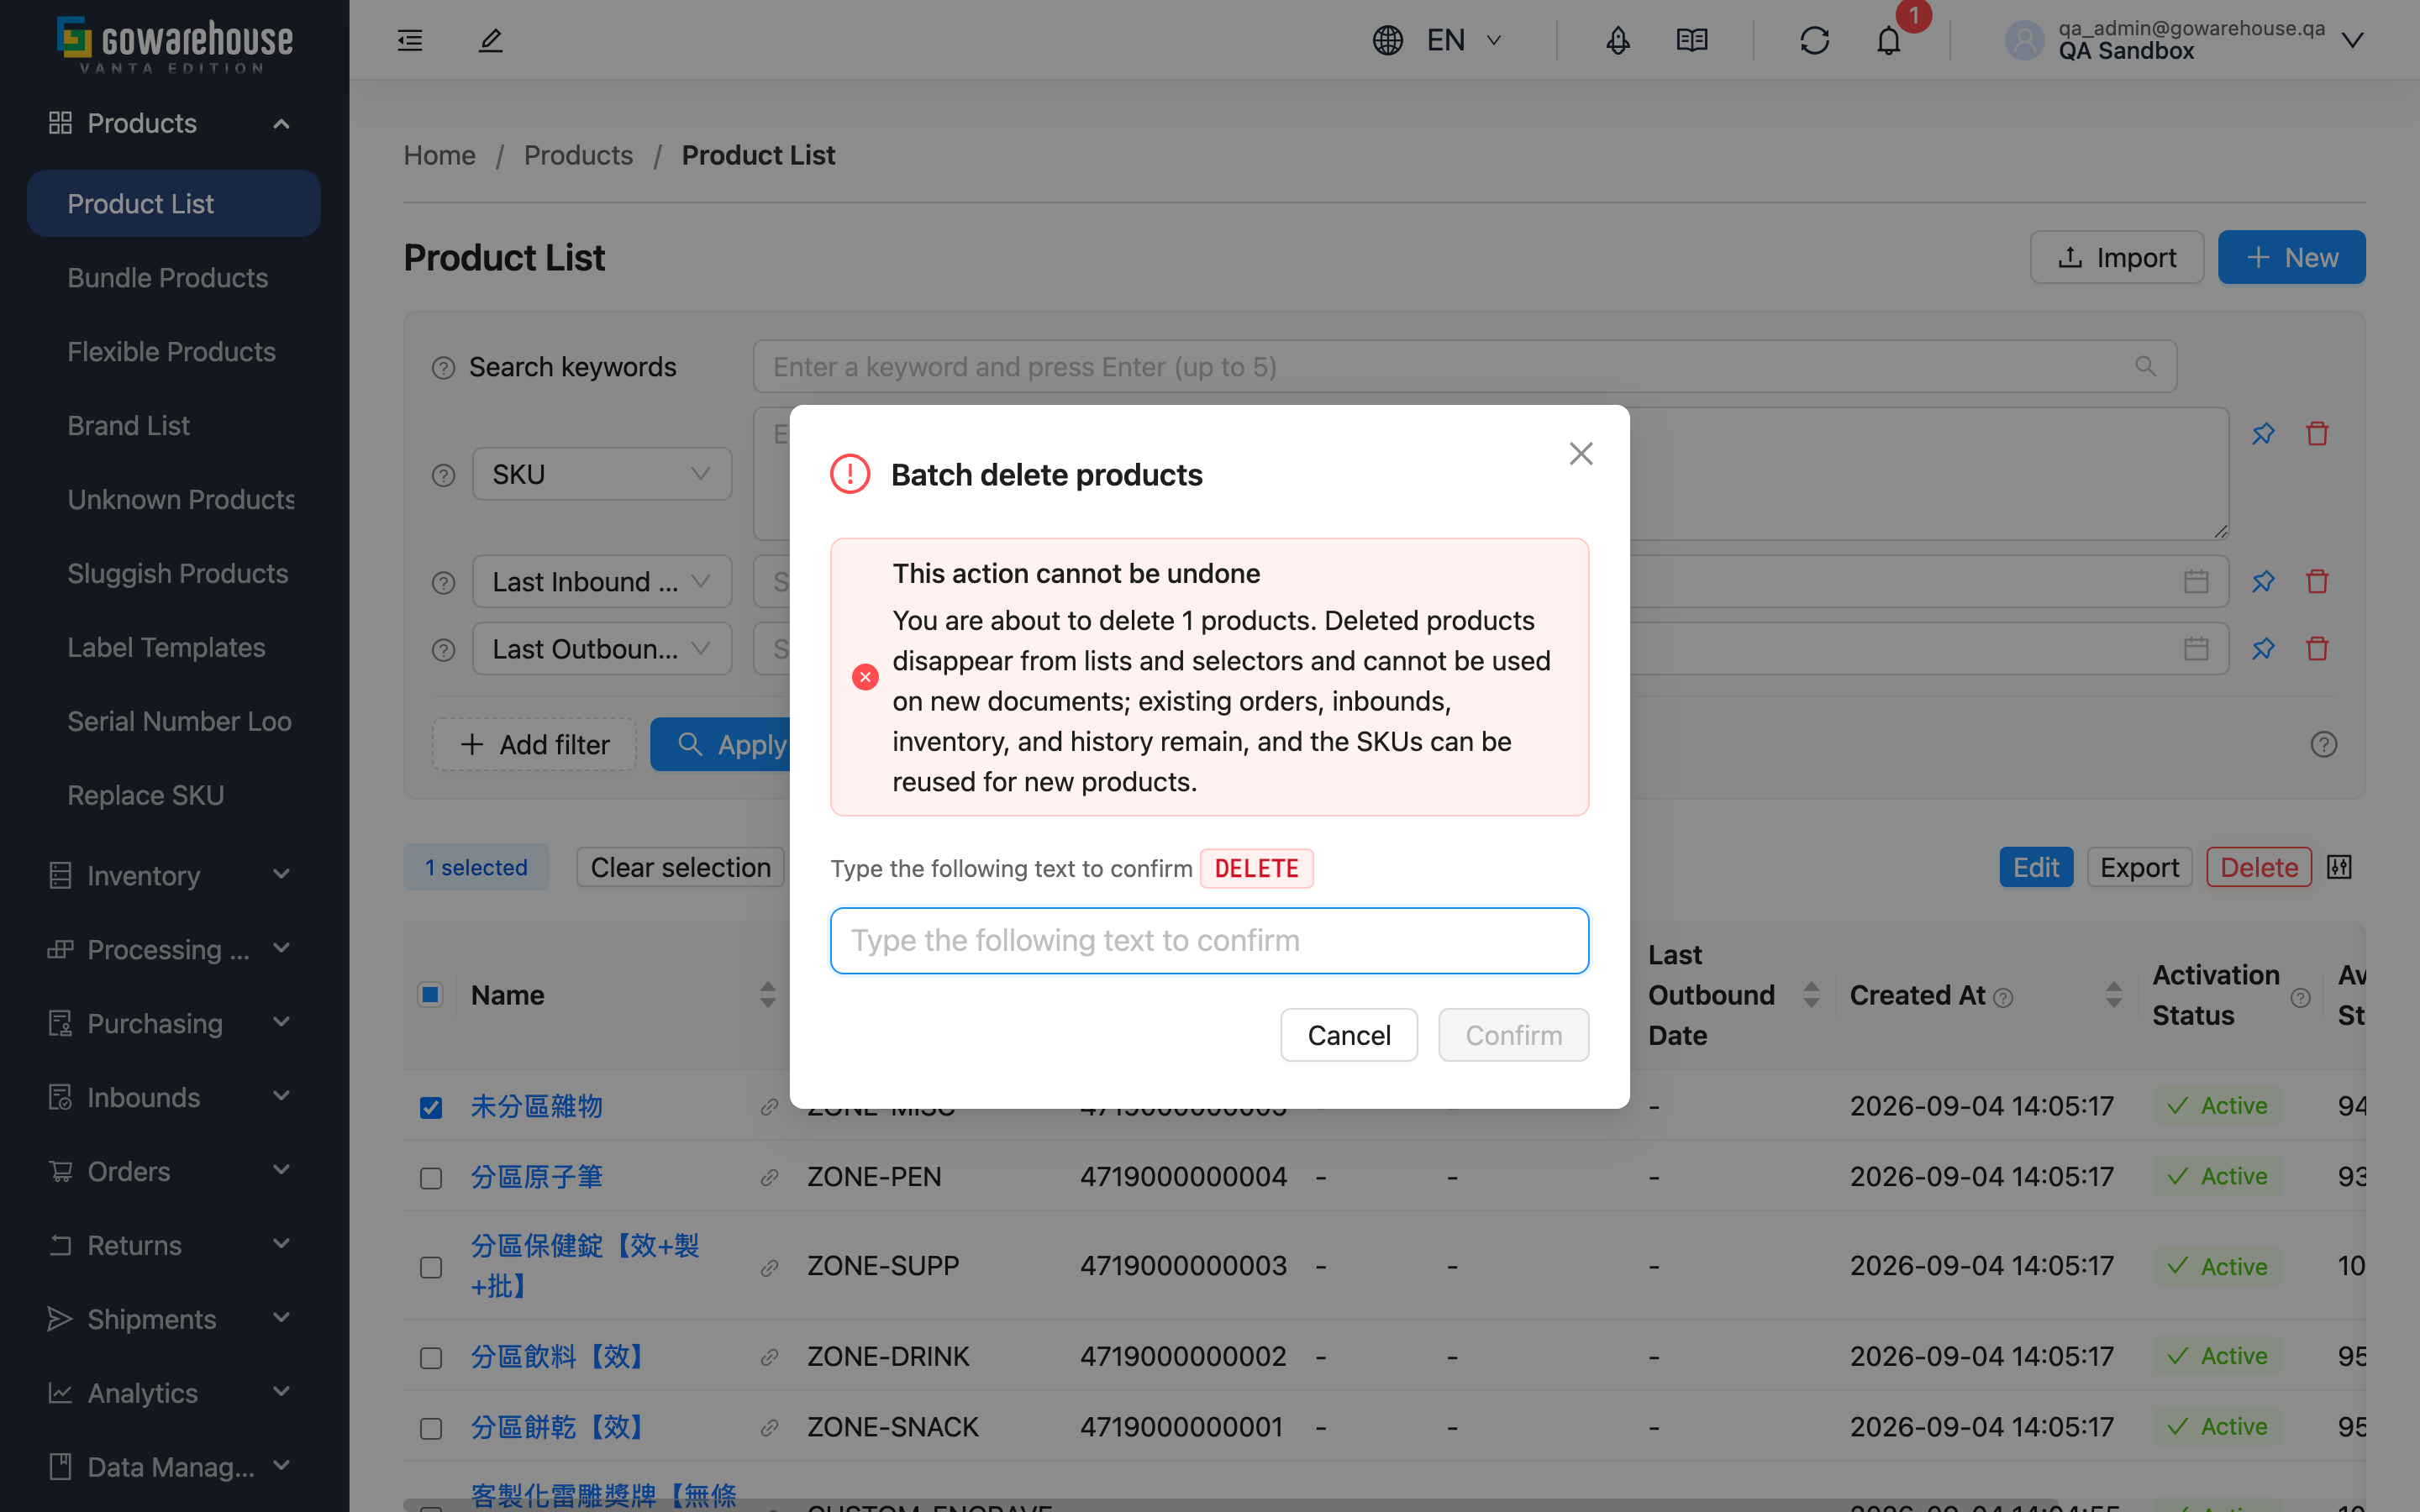Select Replace SKU in sidebar
This screenshot has width=2420, height=1512.
tap(146, 795)
